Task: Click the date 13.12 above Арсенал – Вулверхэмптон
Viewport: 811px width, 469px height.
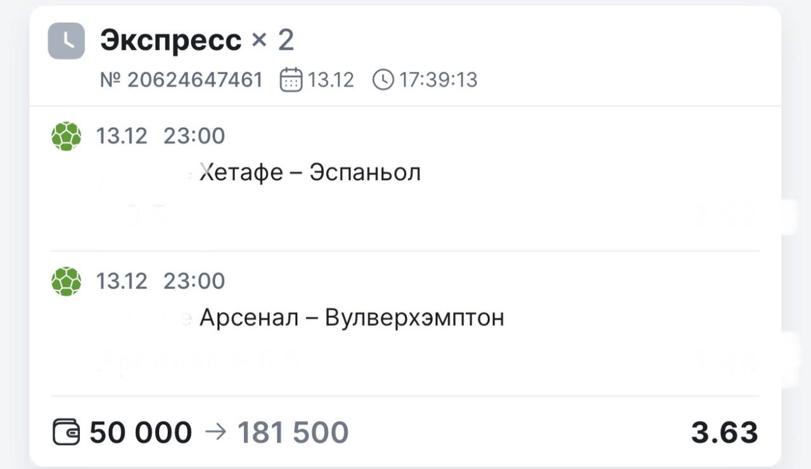Action: 122,281
